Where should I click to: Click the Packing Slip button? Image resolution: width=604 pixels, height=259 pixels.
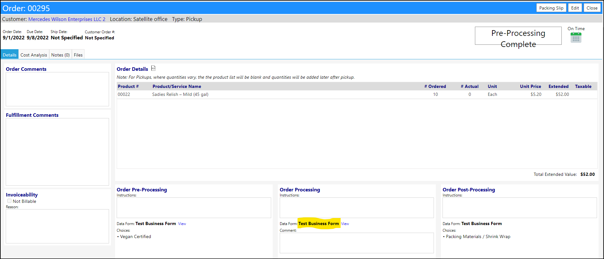[551, 8]
